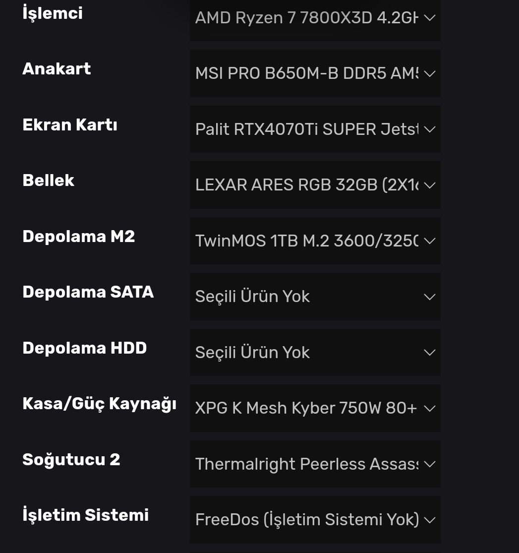
Task: Click the chevron arrow beside AMD Ryzen 7
Action: tap(430, 18)
